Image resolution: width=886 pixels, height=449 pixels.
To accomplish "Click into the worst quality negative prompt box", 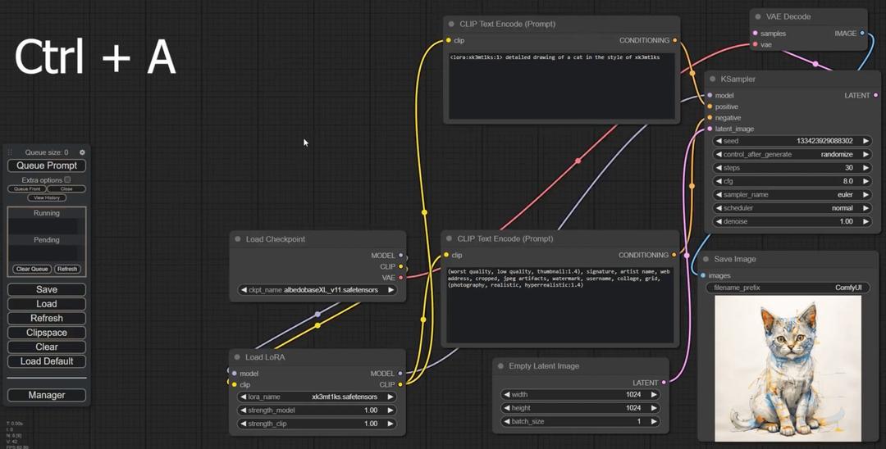I will [562, 304].
